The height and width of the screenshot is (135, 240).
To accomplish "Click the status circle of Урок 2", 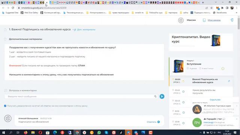I will 183,91.
